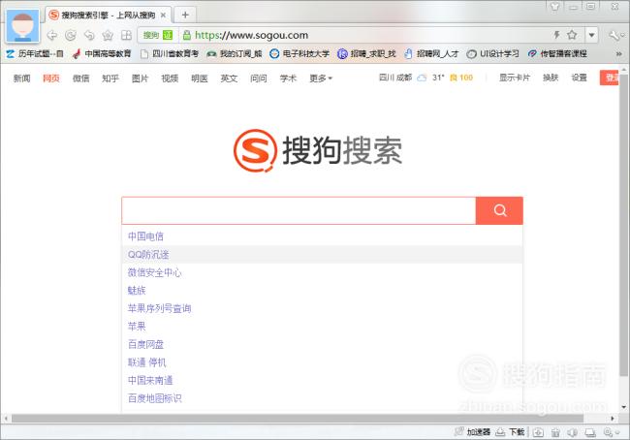Screen dimensions: 630x440
Task: Open the UI设计学习 bookmark
Action: click(493, 53)
